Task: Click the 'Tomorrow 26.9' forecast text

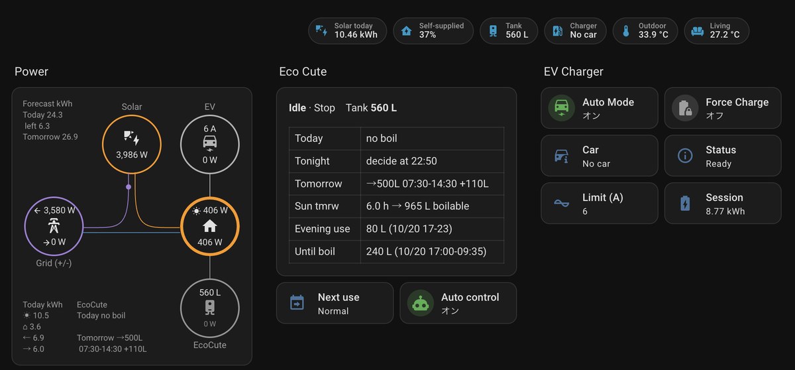Action: 50,137
